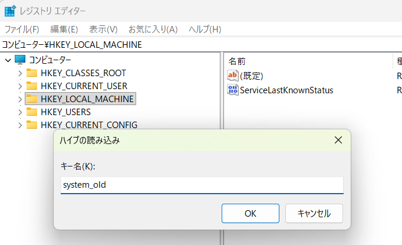The image size is (402, 245).
Task: Click the string value icon for (既定)
Action: [x=232, y=76]
